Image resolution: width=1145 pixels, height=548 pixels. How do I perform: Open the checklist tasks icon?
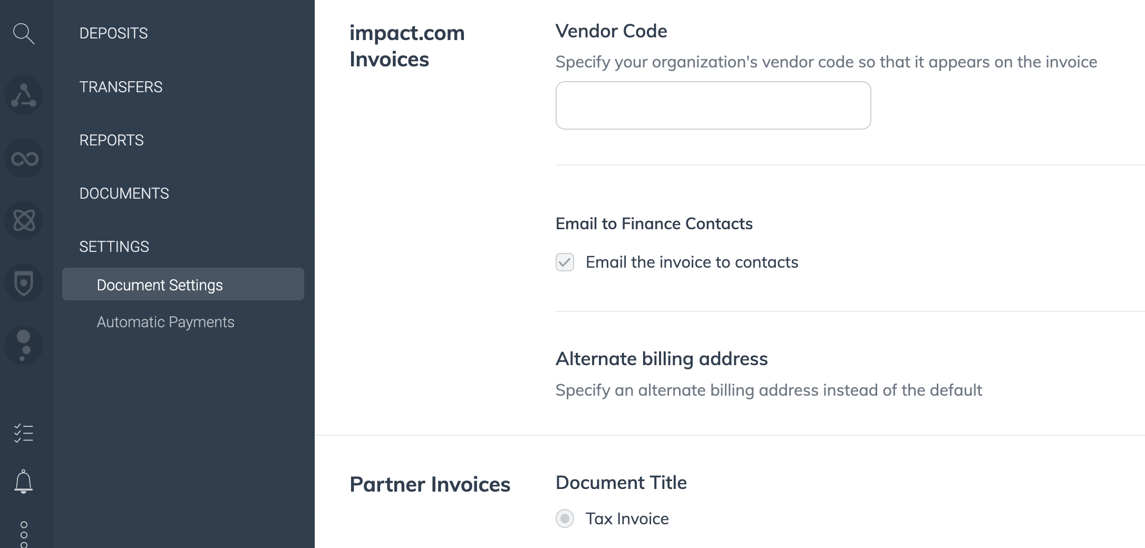coord(24,433)
